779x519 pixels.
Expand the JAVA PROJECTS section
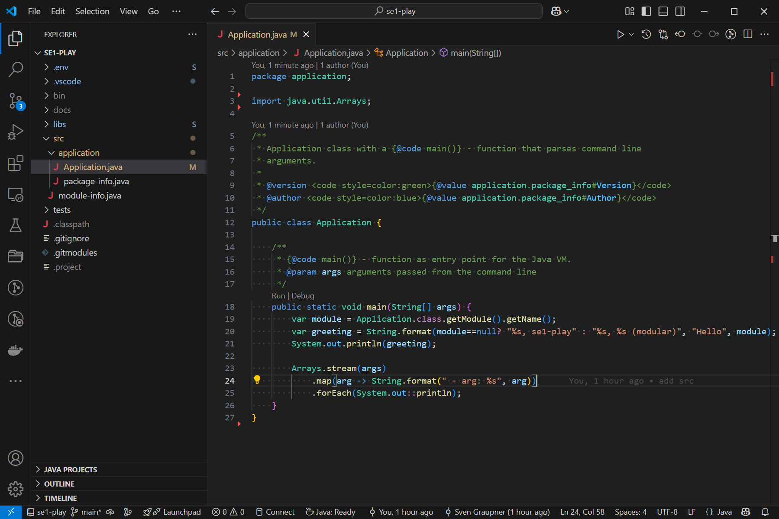click(x=119, y=469)
